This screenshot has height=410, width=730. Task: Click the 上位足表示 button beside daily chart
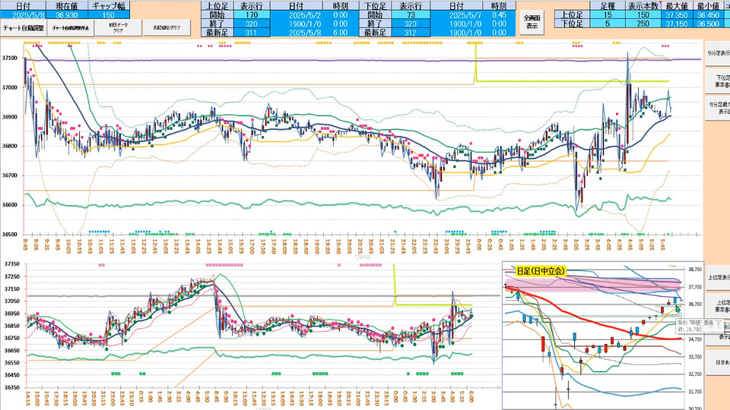point(716,277)
